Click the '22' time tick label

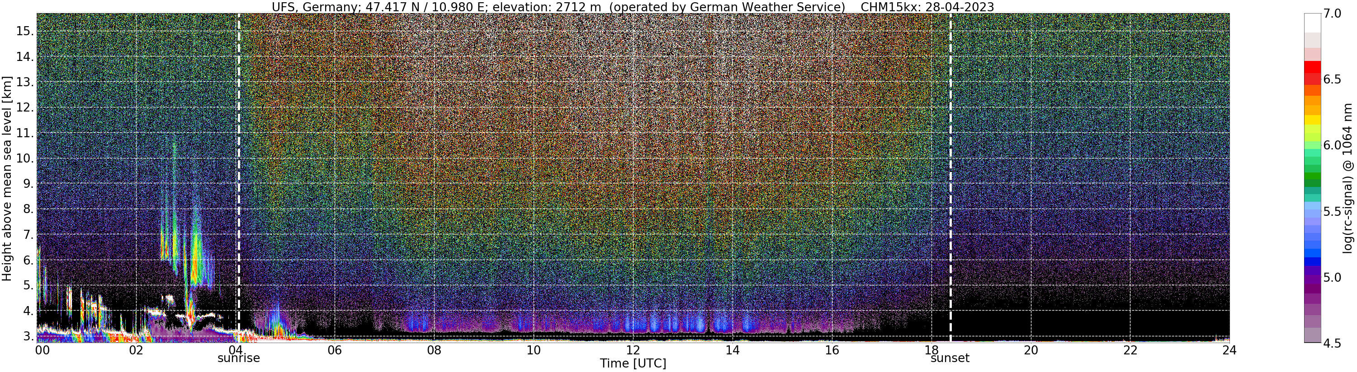pos(1130,350)
